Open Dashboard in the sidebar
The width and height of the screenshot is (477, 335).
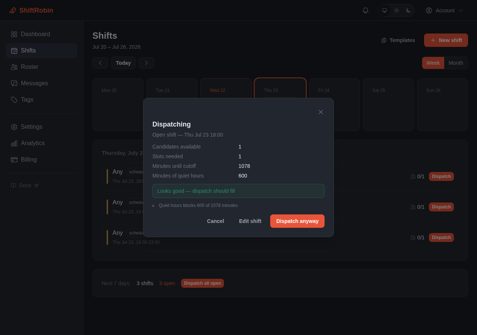41,34
